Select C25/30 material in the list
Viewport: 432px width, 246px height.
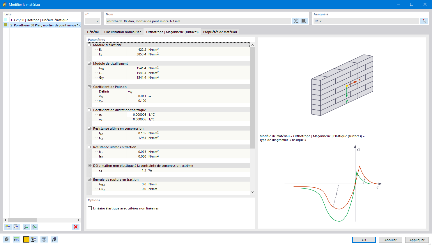(x=42, y=20)
